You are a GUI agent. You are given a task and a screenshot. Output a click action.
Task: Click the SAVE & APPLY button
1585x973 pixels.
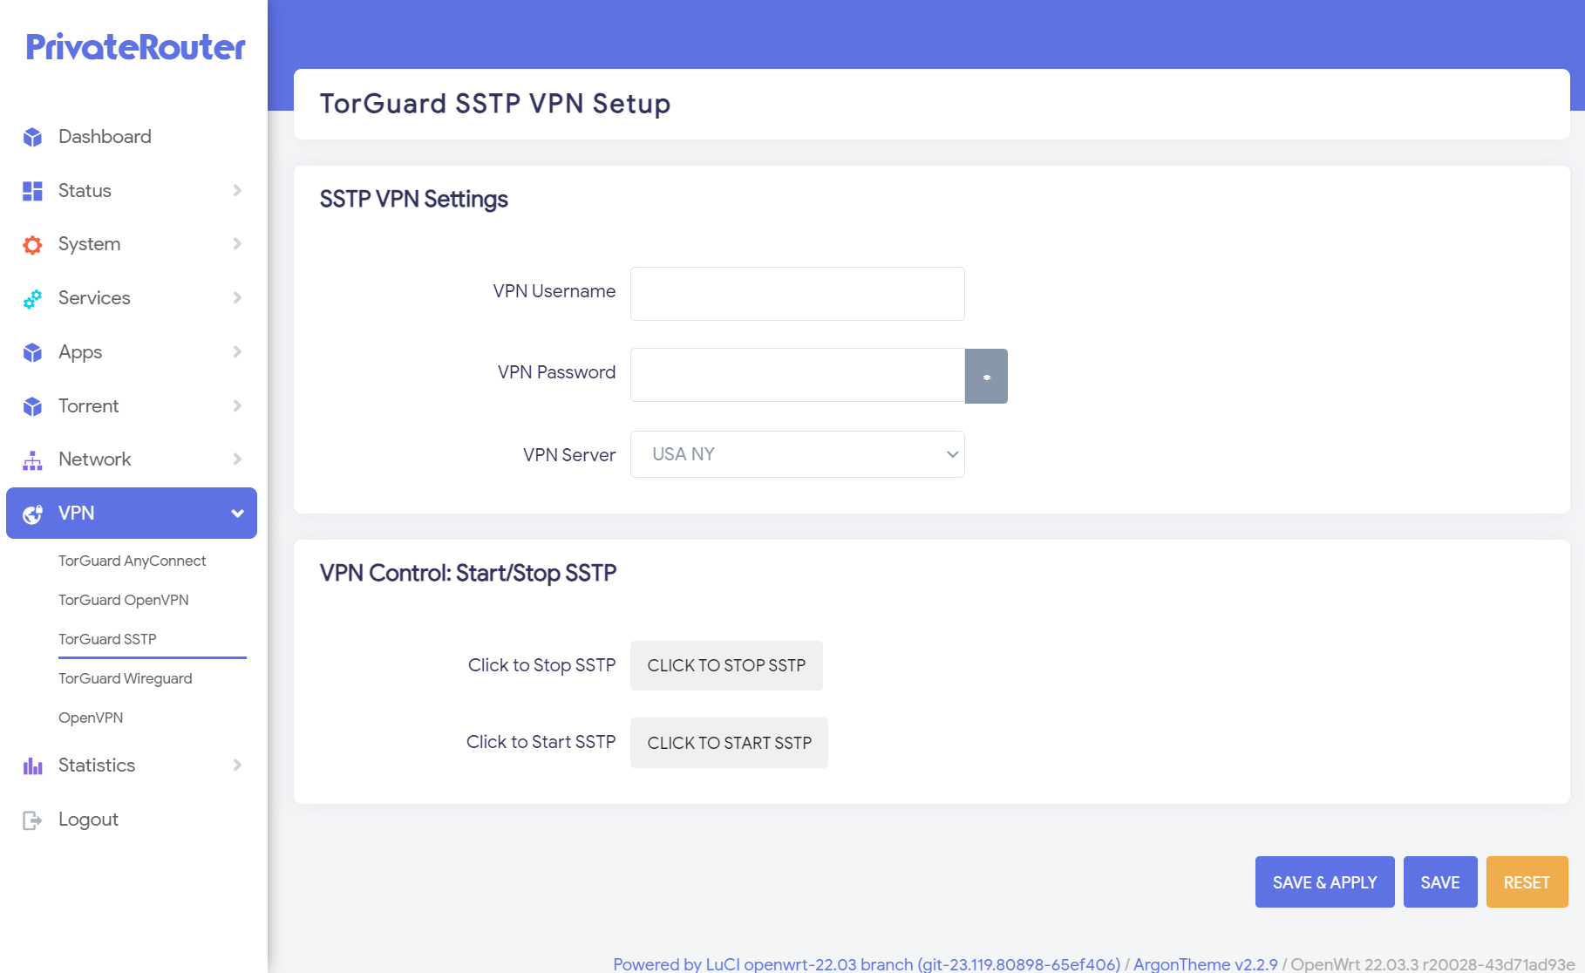1324,881
